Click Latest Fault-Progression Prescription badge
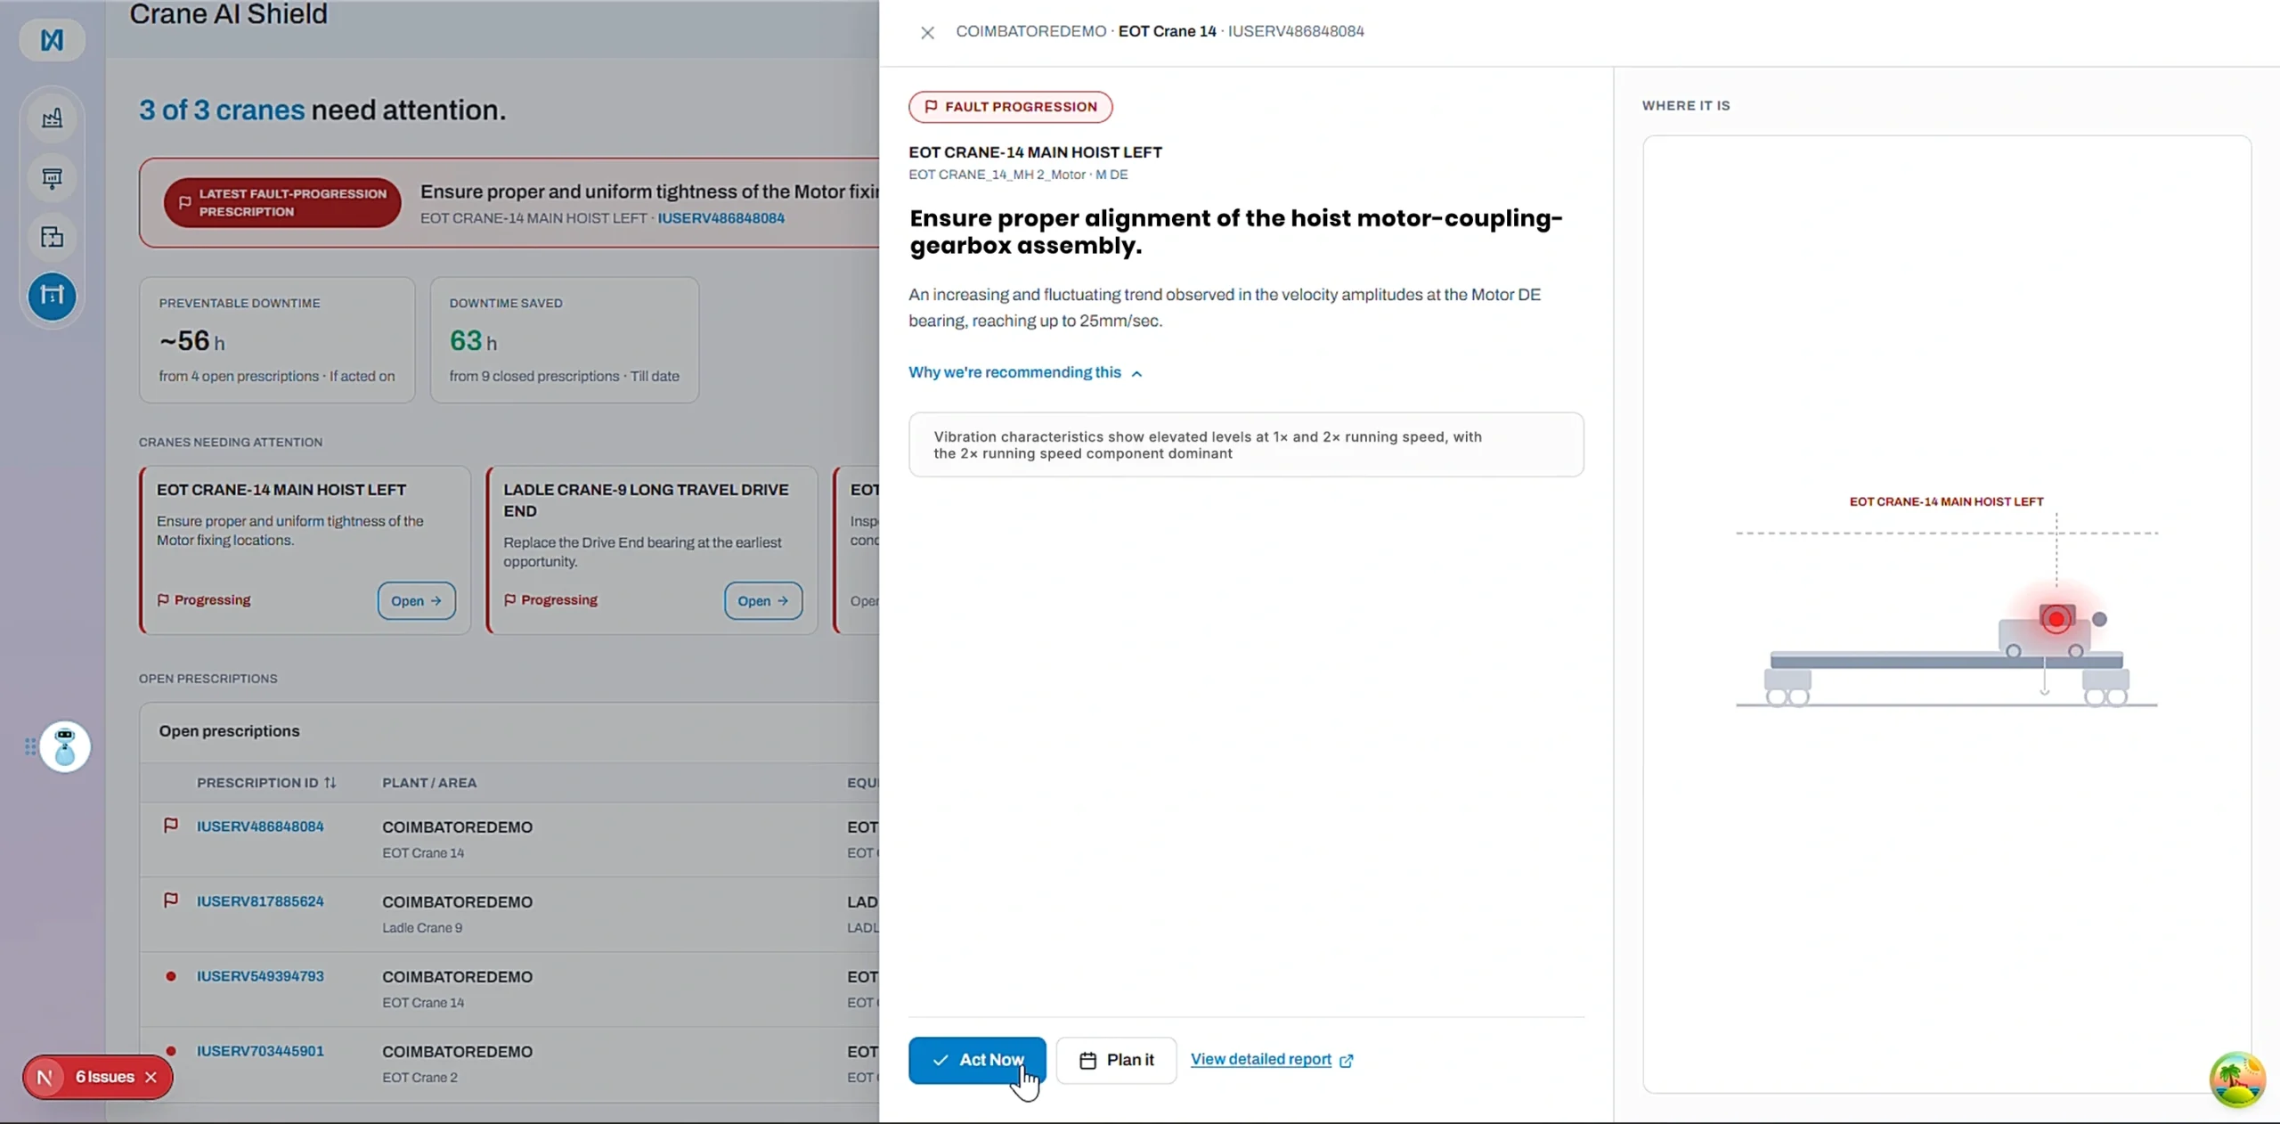Screen dimensions: 2280x1124 (282, 202)
